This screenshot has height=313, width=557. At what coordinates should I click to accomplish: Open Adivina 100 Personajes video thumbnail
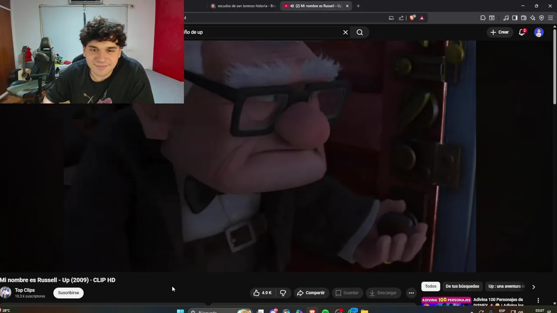click(x=446, y=302)
